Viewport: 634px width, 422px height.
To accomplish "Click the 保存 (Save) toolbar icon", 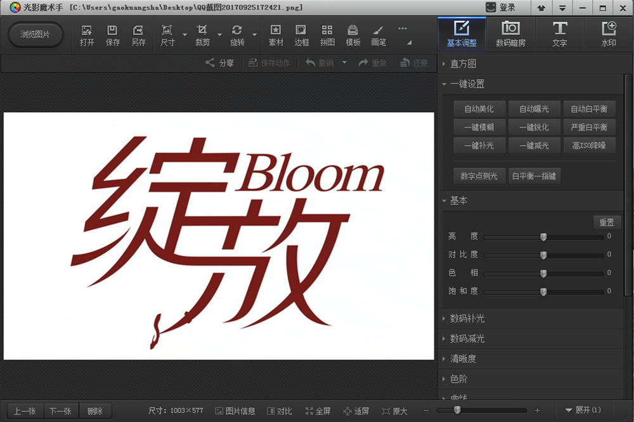I will coord(112,35).
